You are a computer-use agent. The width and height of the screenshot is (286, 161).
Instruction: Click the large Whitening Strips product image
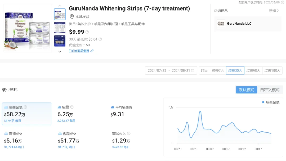[x=28, y=28]
